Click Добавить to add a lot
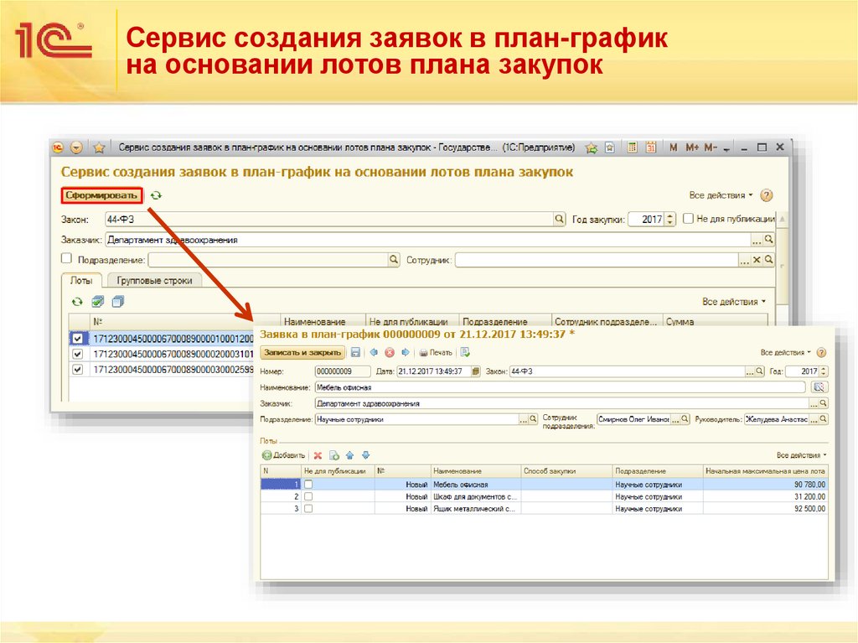The height and width of the screenshot is (643, 858). [283, 455]
